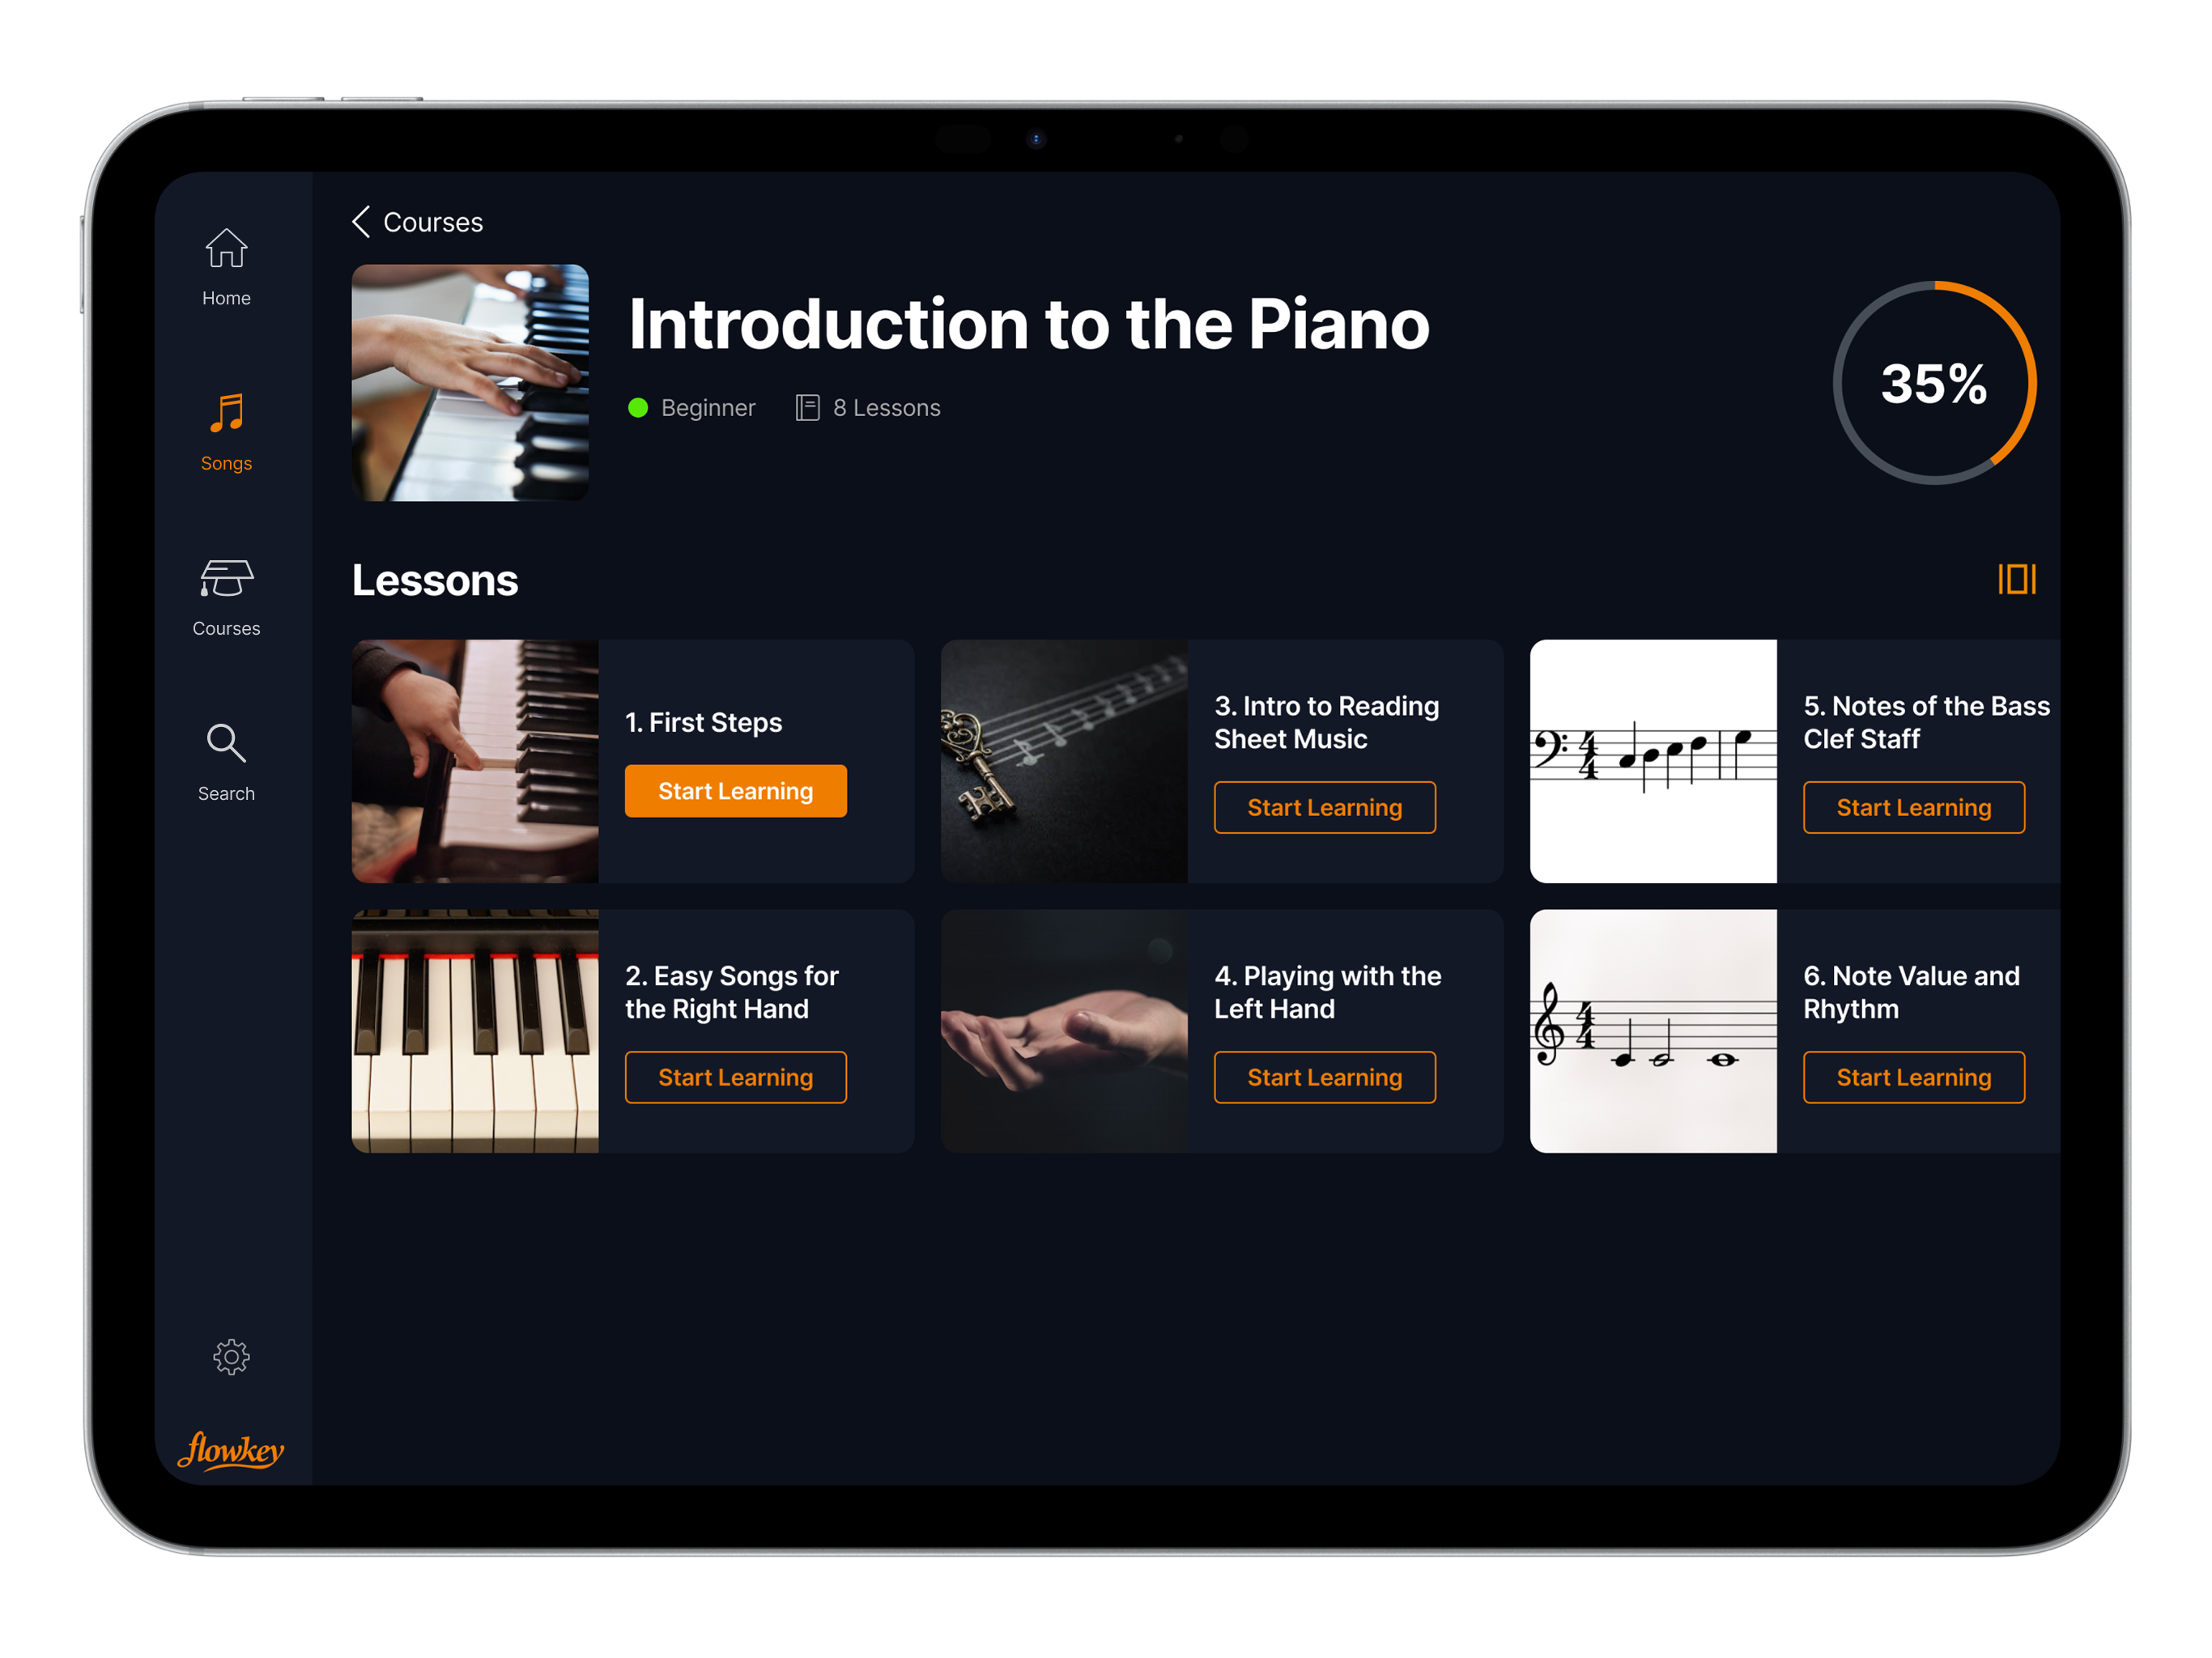The height and width of the screenshot is (1658, 2212).
Task: Go back using Courses chevron
Action: 361,222
